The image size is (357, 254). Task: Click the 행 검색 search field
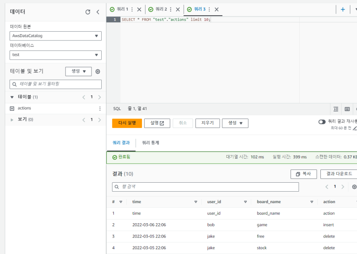click(x=205, y=187)
